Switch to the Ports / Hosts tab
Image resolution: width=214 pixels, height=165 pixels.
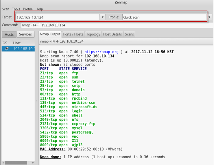click(x=73, y=34)
